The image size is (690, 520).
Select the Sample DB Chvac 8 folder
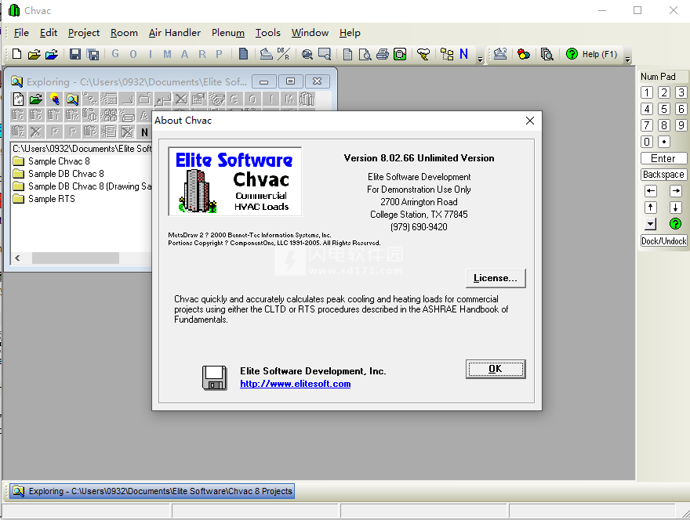pyautogui.click(x=58, y=174)
